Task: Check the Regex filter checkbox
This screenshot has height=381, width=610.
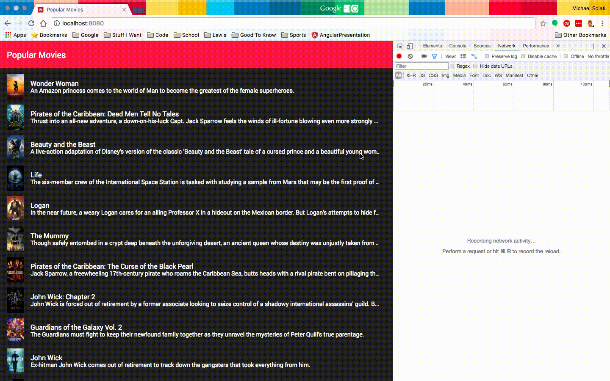Action: (452, 66)
